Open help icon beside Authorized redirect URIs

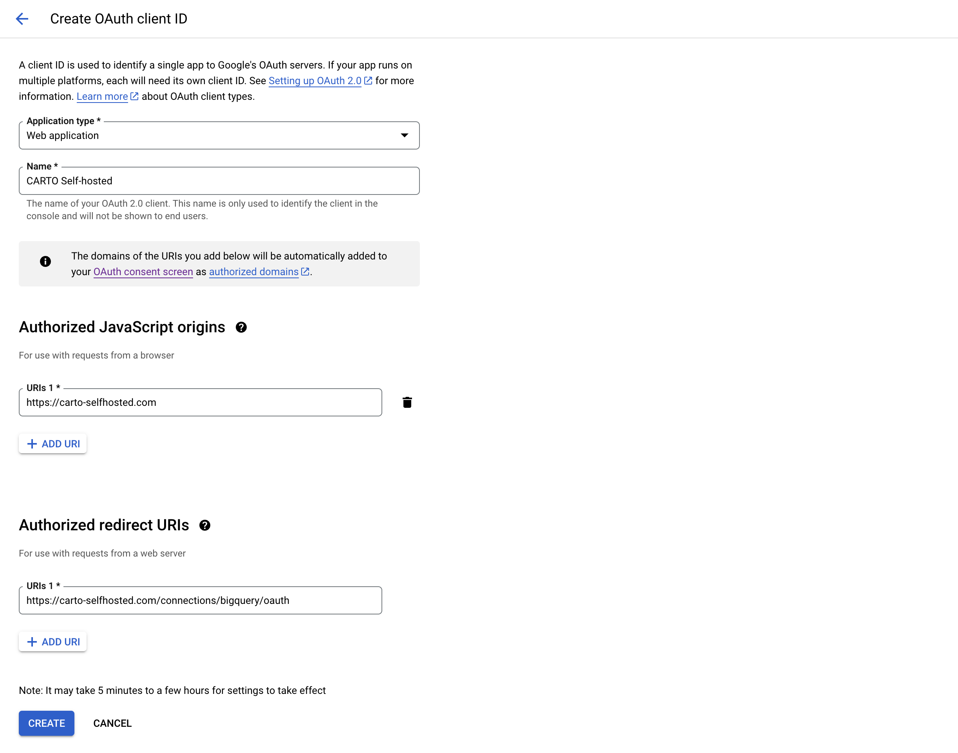(205, 525)
